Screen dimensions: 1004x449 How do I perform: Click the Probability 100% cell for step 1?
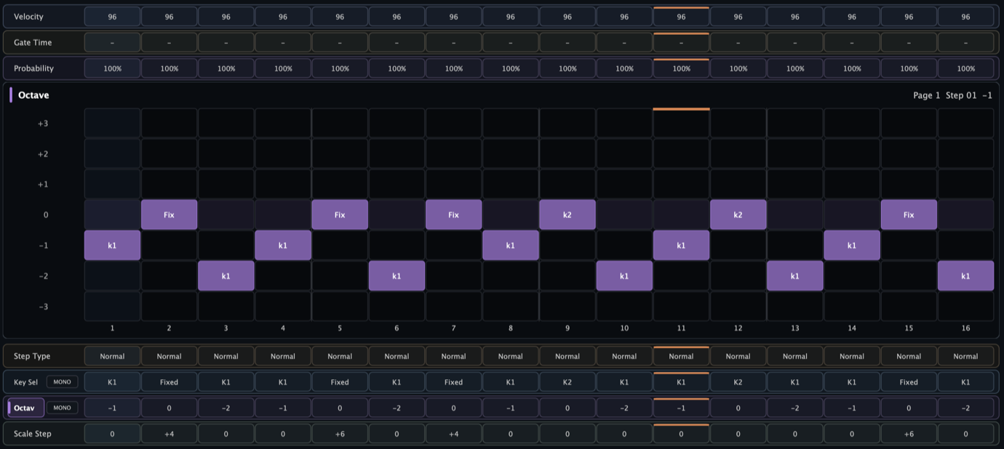[112, 68]
